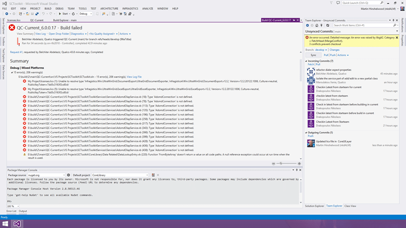Click the View Log File link
The height and width of the screenshot is (228, 406).
pyautogui.click(x=134, y=77)
